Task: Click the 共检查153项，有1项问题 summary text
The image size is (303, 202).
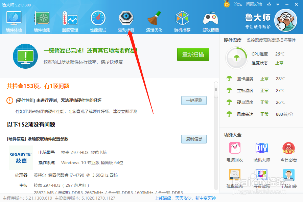Action: click(x=38, y=86)
